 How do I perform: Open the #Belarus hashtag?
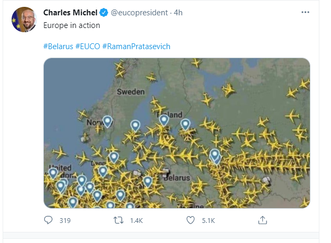tap(58, 46)
